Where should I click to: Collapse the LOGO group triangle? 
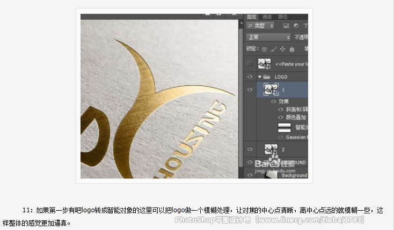(x=260, y=77)
